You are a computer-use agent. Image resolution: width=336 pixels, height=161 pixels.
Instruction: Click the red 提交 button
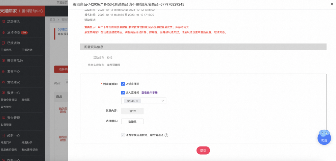tap(203, 151)
